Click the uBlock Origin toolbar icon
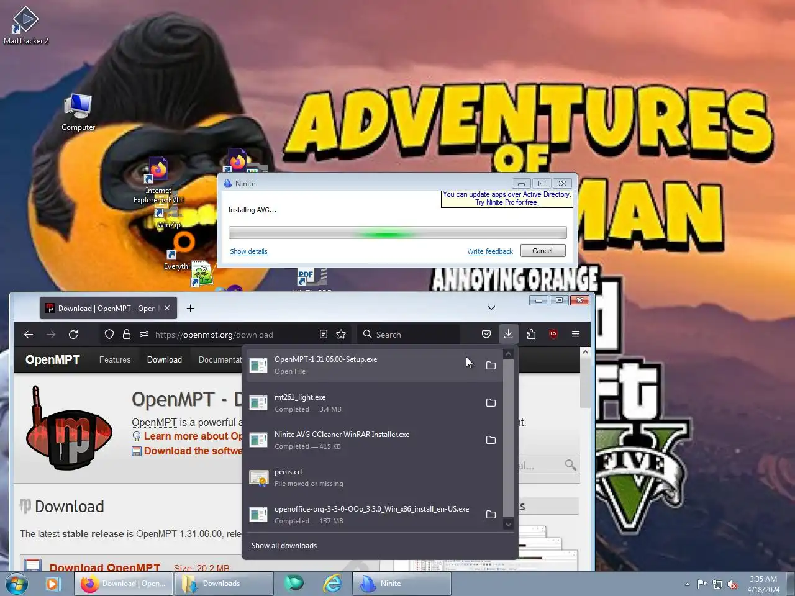 (x=553, y=335)
